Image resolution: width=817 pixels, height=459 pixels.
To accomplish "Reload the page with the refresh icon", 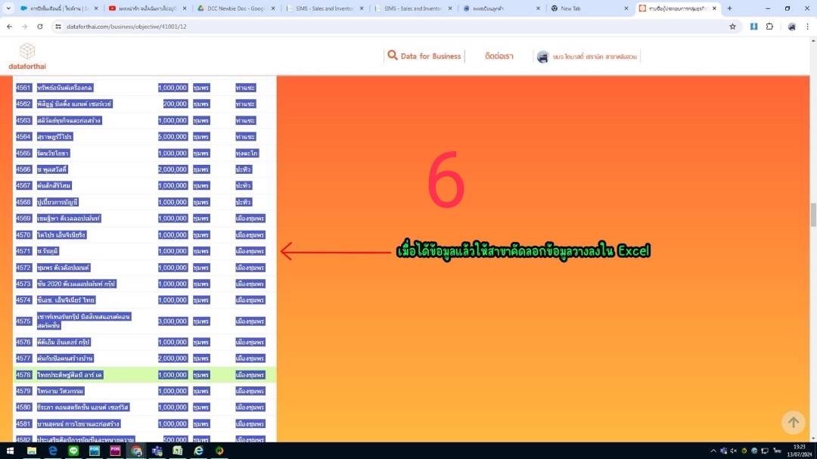I will [39, 26].
